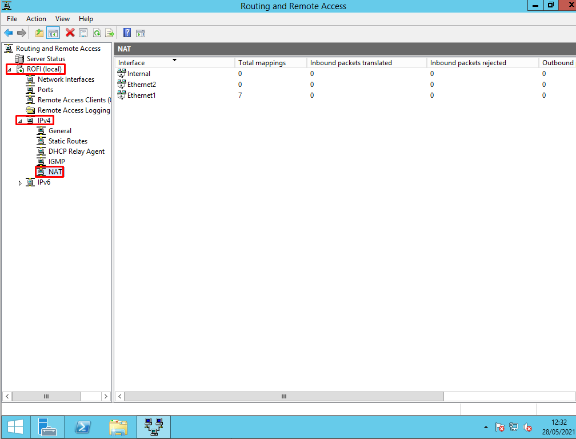Click the Outbound column header
The width and height of the screenshot is (576, 439).
coord(557,63)
